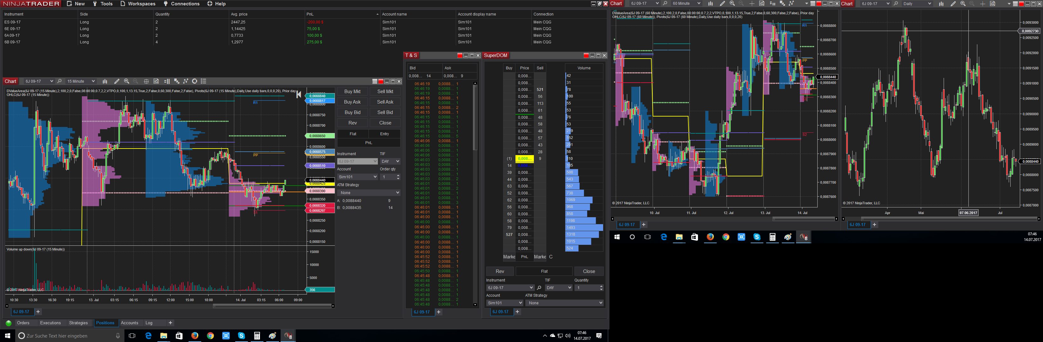
Task: Click horizontal scrollbar under 60 Minute chart
Action: pos(804,219)
